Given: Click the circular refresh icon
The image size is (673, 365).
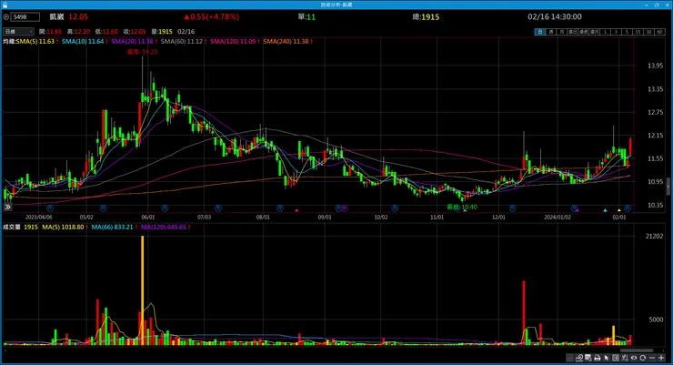Looking at the screenshot, I should (x=642, y=358).
